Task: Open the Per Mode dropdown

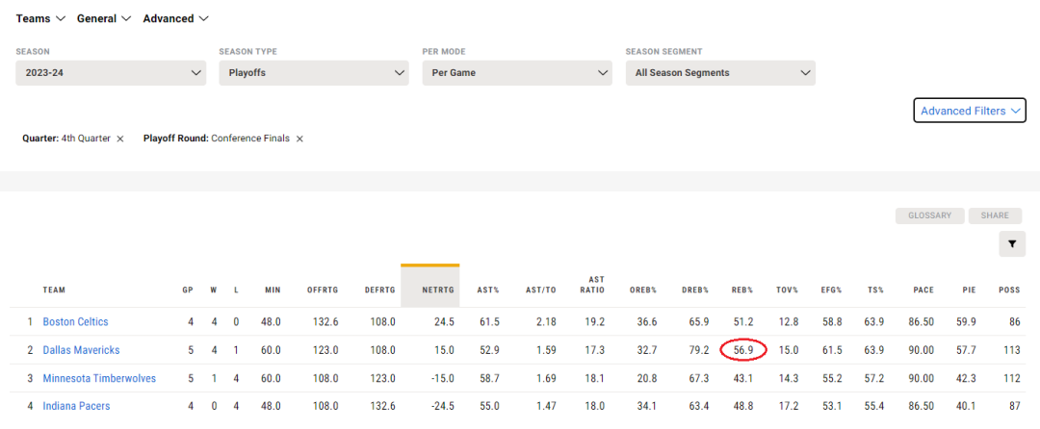Action: [517, 73]
